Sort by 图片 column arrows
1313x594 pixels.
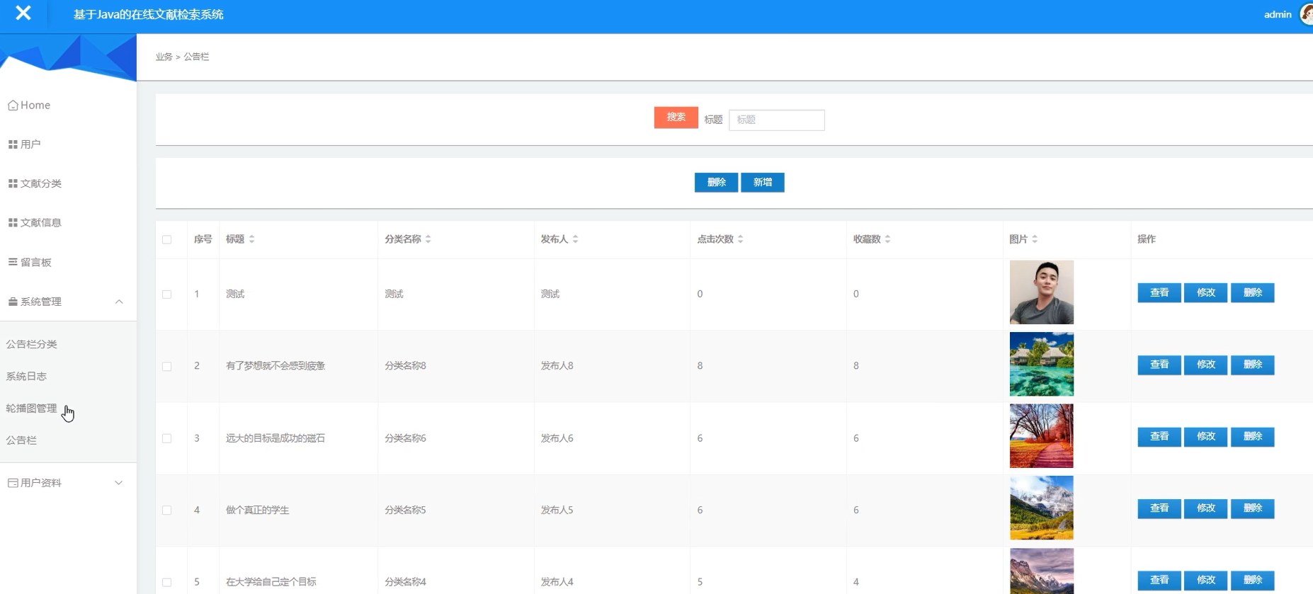point(1035,239)
